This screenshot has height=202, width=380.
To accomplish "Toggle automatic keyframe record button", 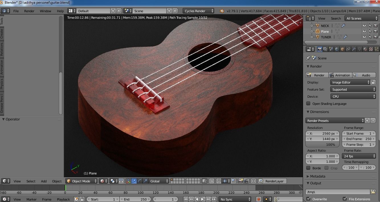I will coord(259,199).
